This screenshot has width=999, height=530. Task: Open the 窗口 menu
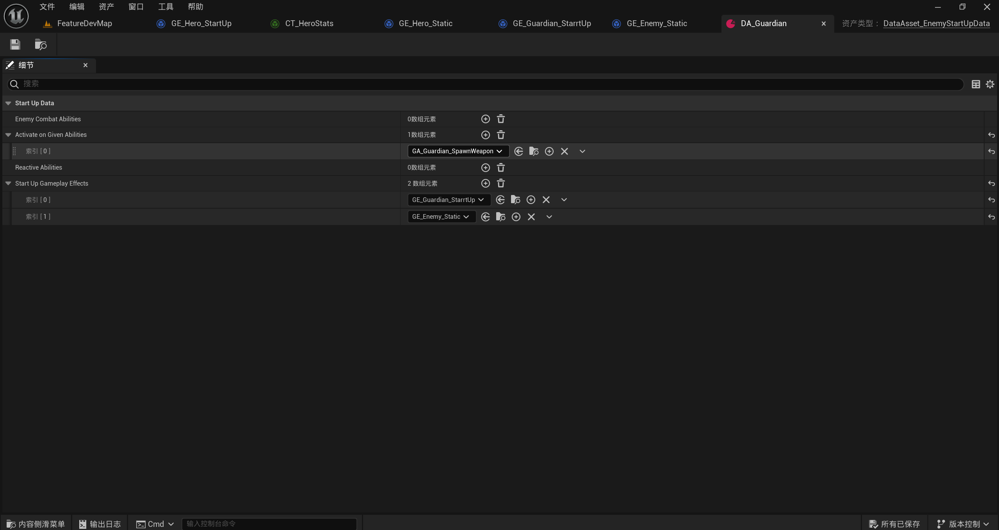click(136, 7)
